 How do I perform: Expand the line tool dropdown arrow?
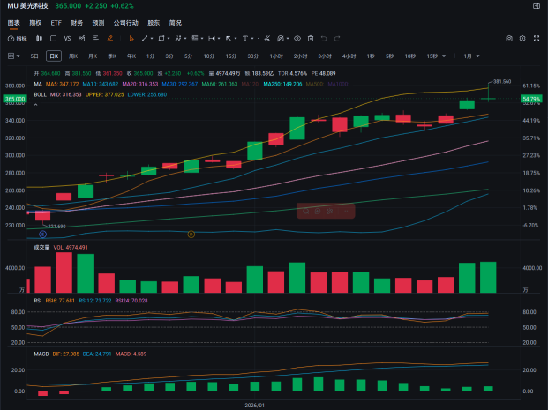pyautogui.click(x=152, y=39)
